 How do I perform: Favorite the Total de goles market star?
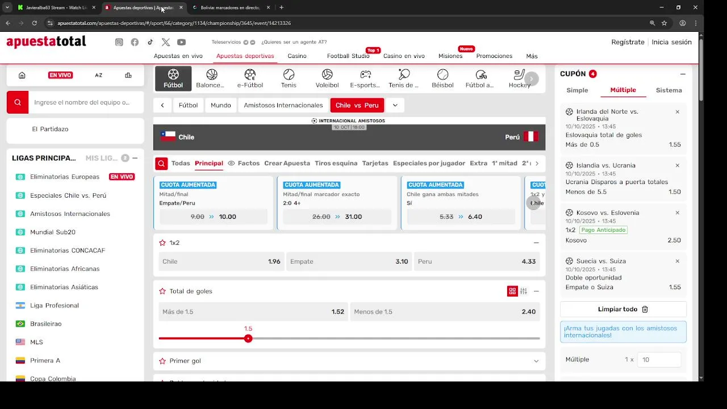pyautogui.click(x=162, y=291)
